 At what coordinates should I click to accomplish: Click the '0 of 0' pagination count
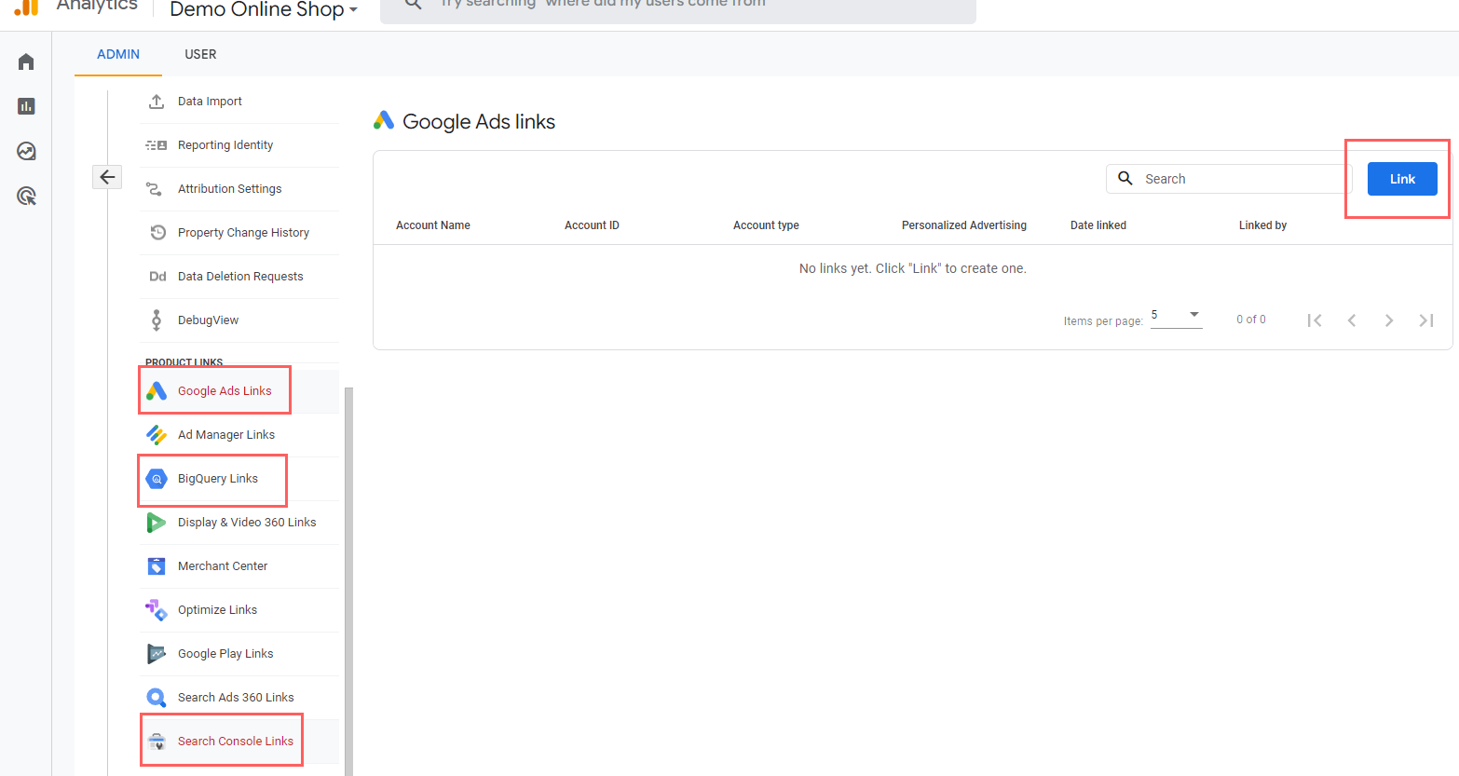(x=1251, y=320)
